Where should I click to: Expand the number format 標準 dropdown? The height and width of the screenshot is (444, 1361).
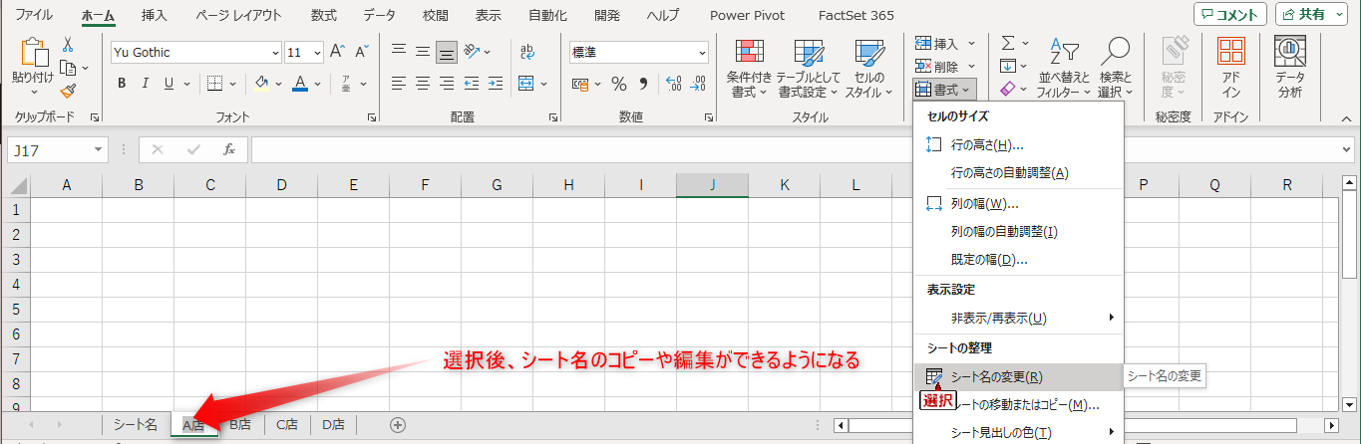(x=702, y=53)
